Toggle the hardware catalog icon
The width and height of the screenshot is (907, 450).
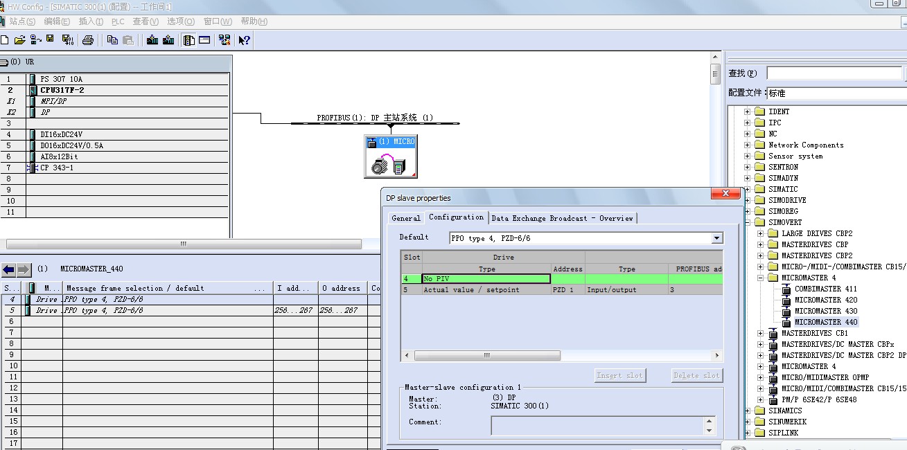[x=188, y=40]
